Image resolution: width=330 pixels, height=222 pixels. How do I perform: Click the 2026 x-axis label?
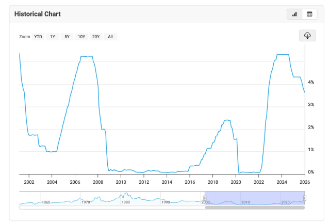point(305,182)
